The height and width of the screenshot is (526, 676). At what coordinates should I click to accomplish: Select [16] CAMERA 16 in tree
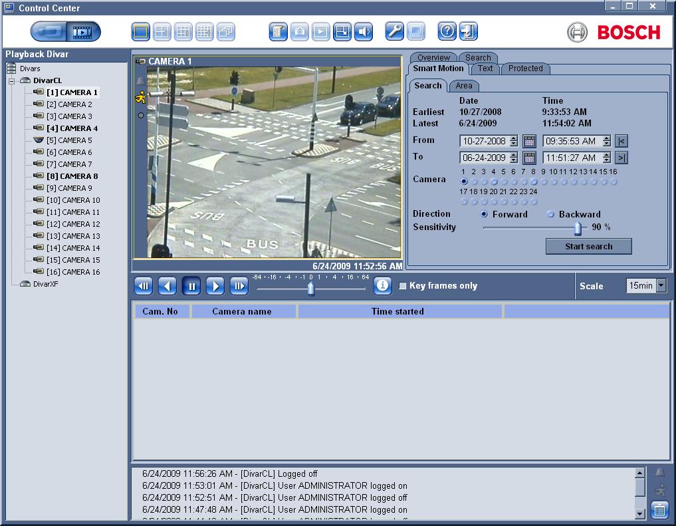(x=73, y=271)
